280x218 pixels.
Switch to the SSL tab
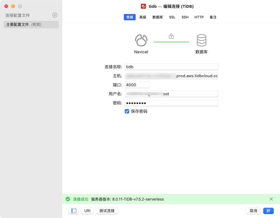[172, 17]
